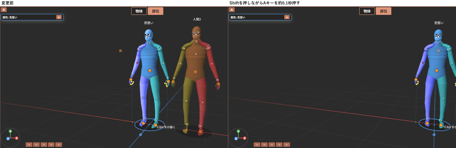Grab the orange handle on the left blue figure's teal hand
456x148 pixels.
168,82
